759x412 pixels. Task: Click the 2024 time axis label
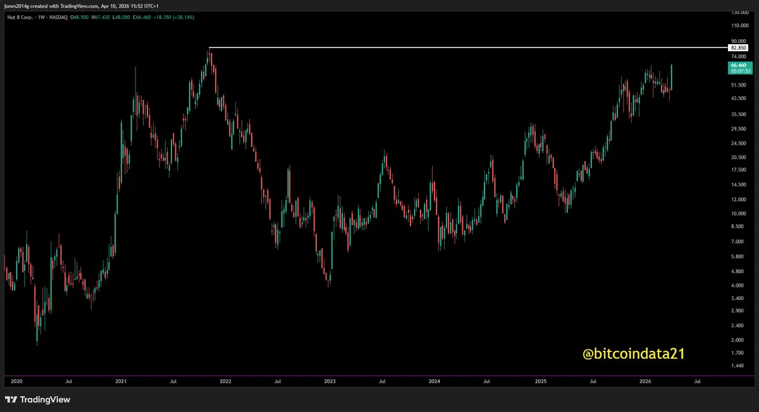[435, 382]
